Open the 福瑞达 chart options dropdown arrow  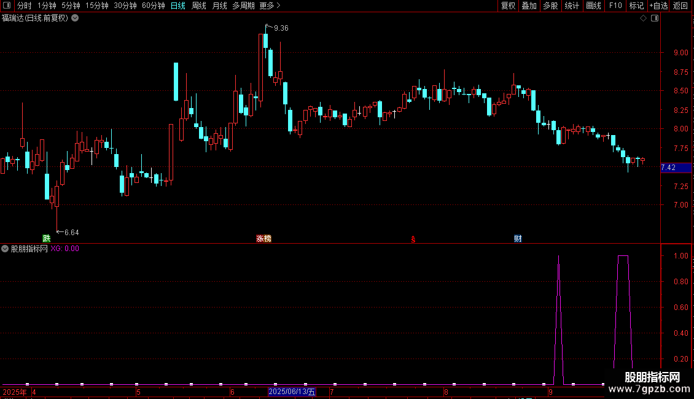click(x=76, y=18)
